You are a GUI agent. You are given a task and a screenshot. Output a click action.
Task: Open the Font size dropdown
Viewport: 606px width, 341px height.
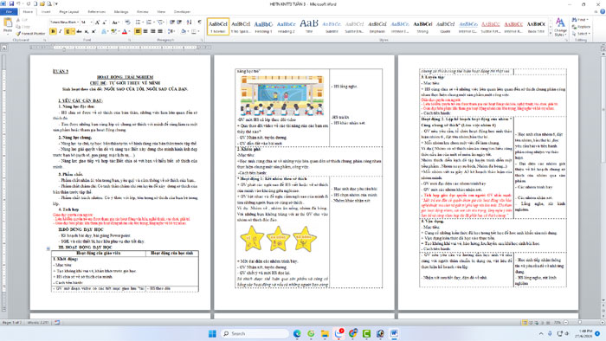coord(91,23)
